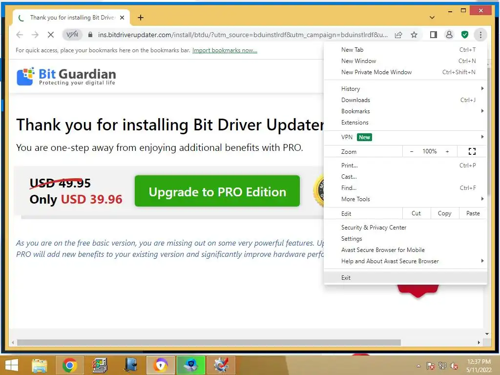This screenshot has height=375, width=500.
Task: Click Cut in the Edit row
Action: (x=416, y=213)
